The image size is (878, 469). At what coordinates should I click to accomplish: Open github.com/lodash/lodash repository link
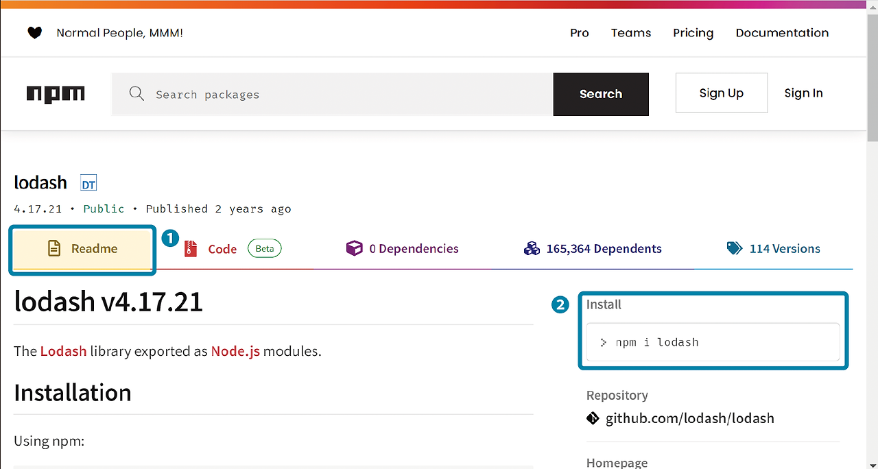tap(689, 418)
